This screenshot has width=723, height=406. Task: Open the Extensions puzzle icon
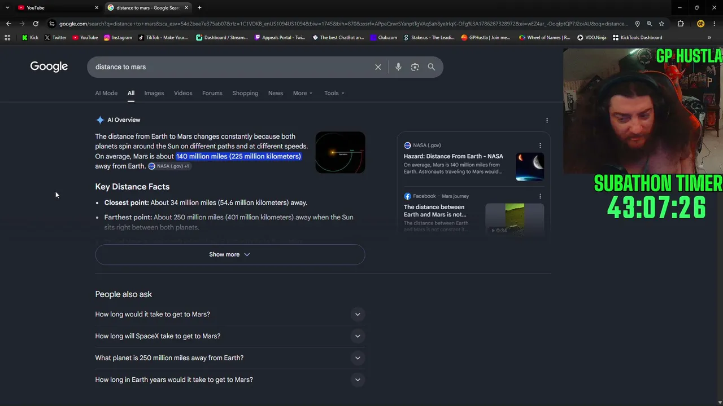681,24
